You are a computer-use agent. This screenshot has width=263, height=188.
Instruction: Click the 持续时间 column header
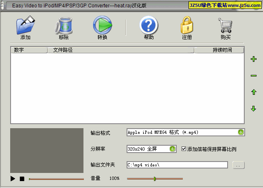point(219,50)
